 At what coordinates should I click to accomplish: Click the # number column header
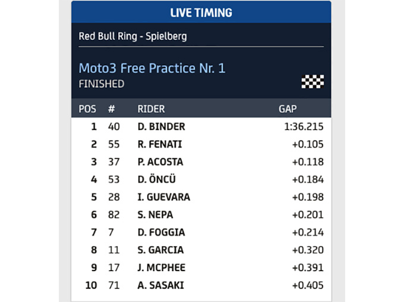click(111, 109)
